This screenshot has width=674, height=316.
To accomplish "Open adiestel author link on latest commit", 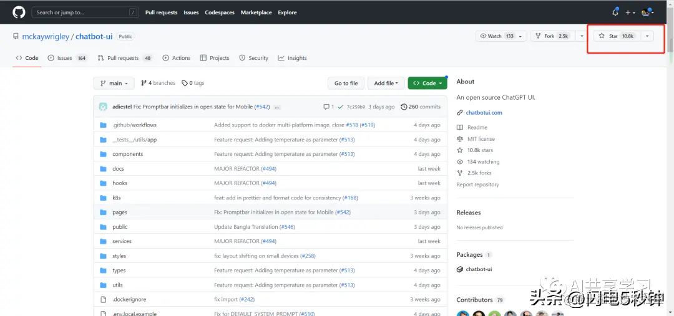I will click(x=122, y=107).
